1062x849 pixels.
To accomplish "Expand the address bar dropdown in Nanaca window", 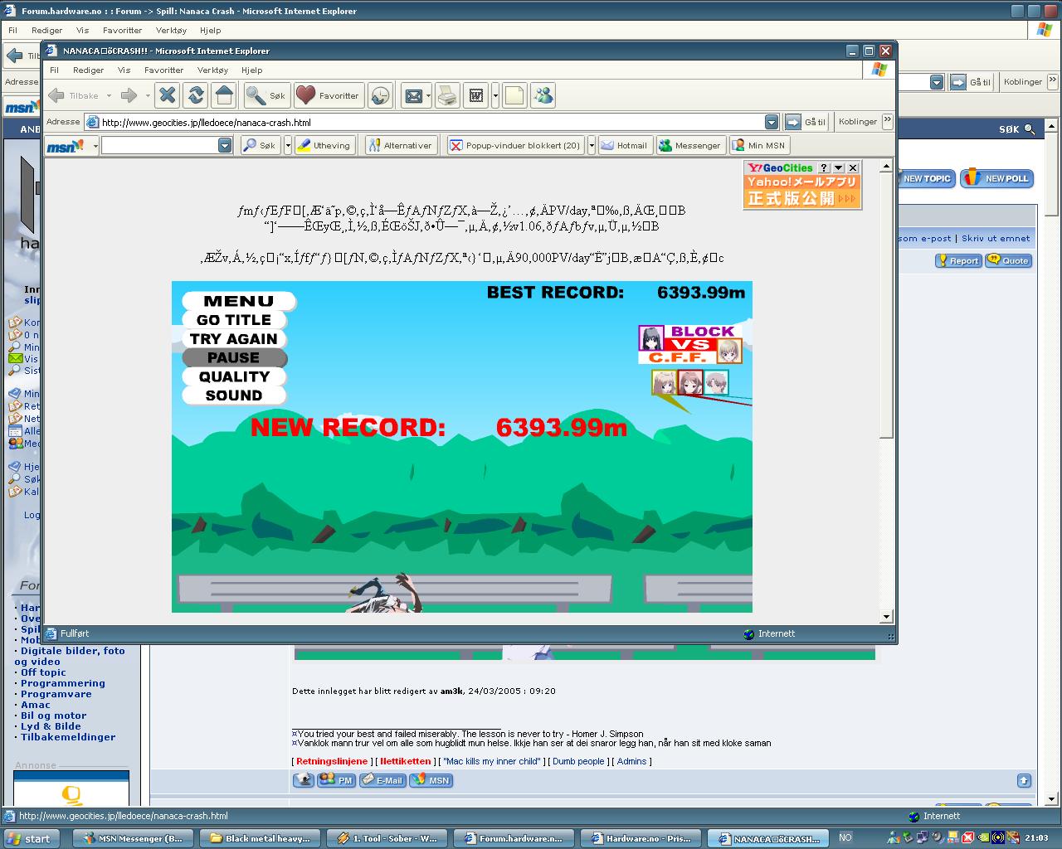I will (x=772, y=122).
